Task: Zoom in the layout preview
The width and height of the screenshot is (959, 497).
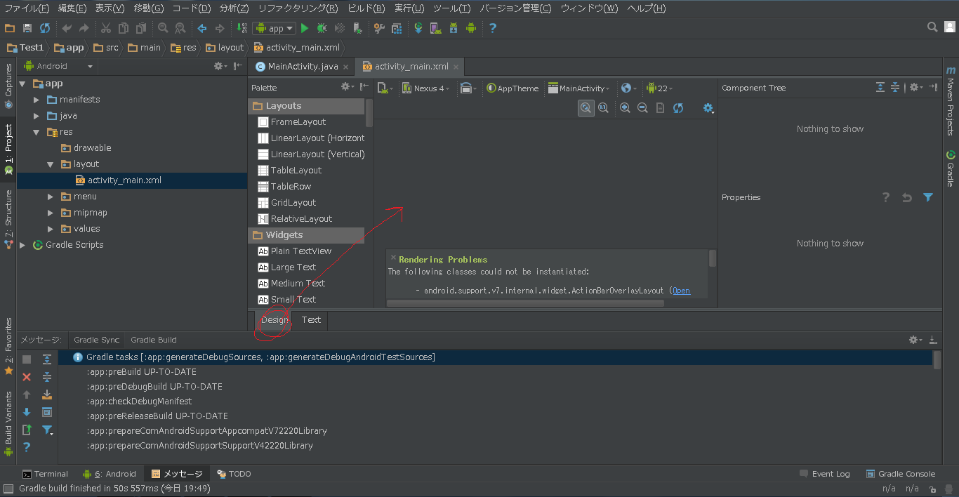Action: 625,108
